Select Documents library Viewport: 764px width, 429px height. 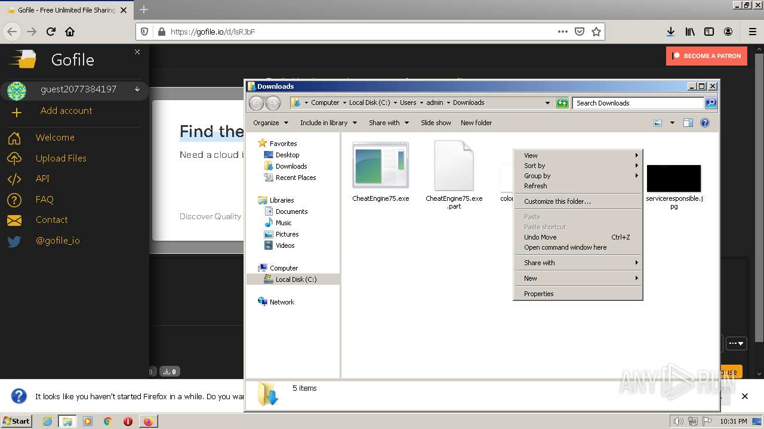(291, 212)
